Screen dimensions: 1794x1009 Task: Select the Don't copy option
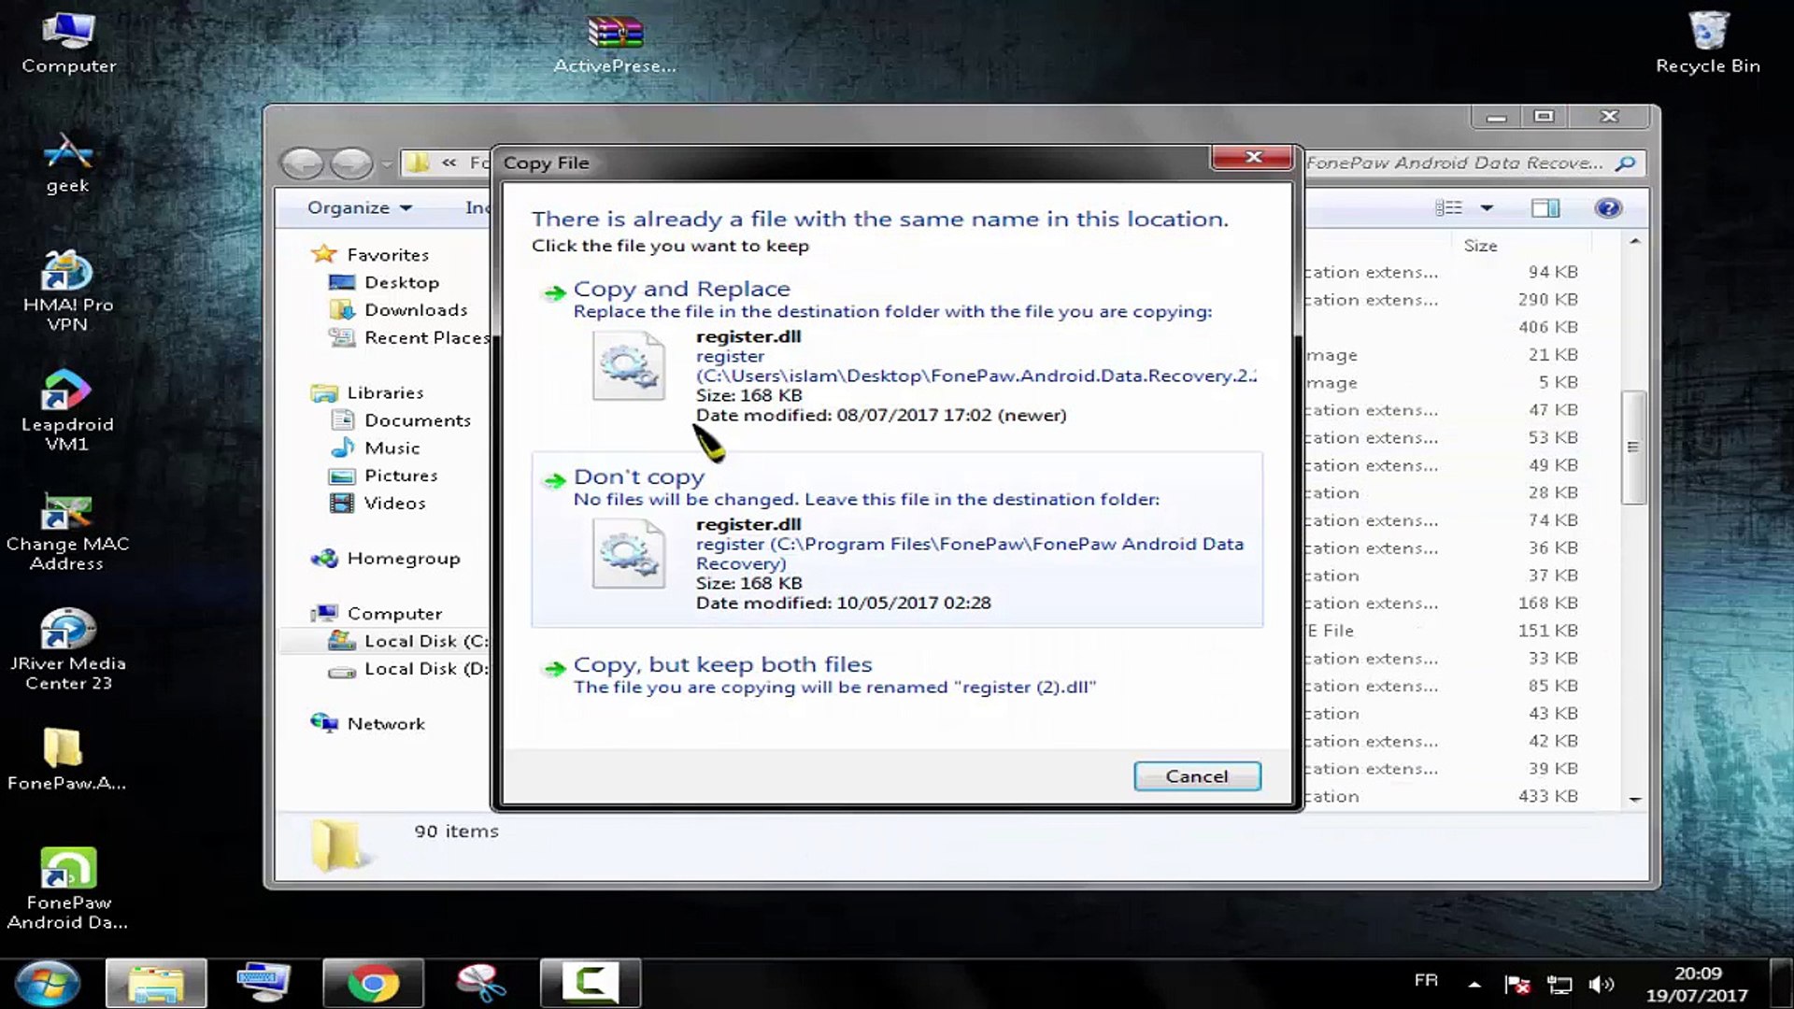click(638, 477)
